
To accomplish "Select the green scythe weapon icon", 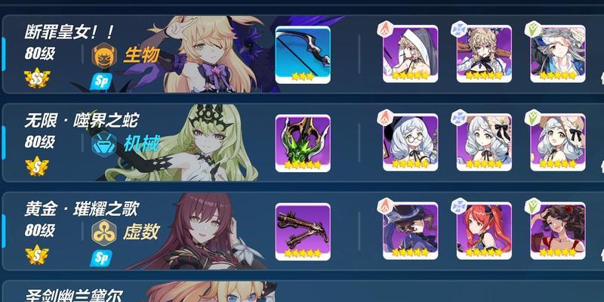I will point(303,143).
